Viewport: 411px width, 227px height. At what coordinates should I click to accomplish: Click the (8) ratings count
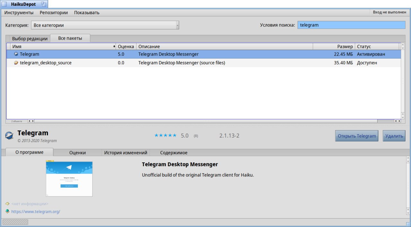(x=196, y=136)
